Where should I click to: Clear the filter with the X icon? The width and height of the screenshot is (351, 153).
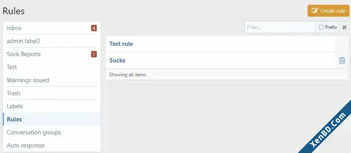pyautogui.click(x=344, y=27)
